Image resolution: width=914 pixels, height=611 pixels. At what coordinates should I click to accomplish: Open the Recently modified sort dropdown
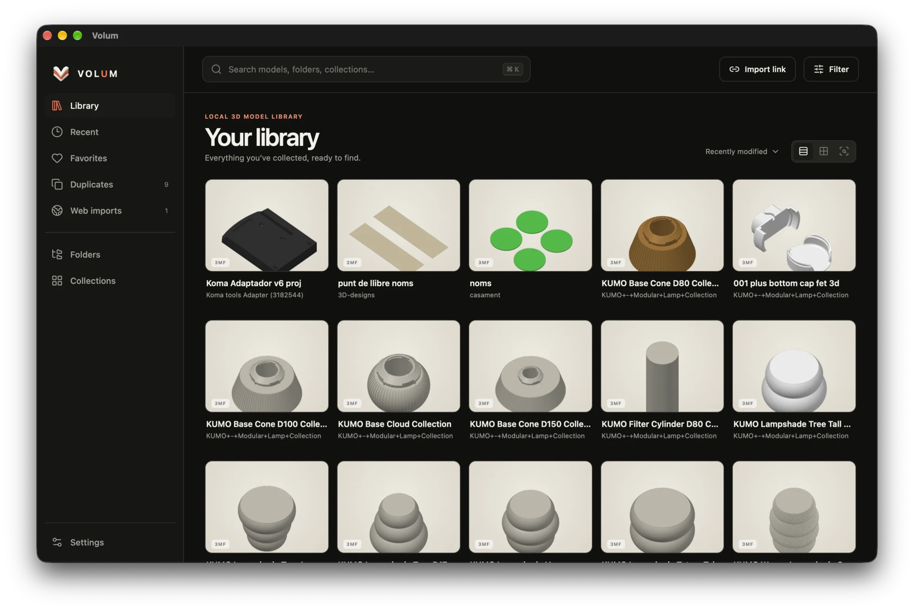[742, 151]
